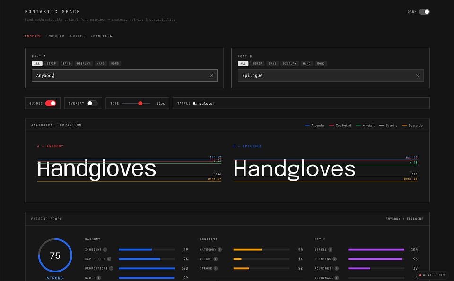
Task: Click the Sample text field
Action: coord(301,104)
